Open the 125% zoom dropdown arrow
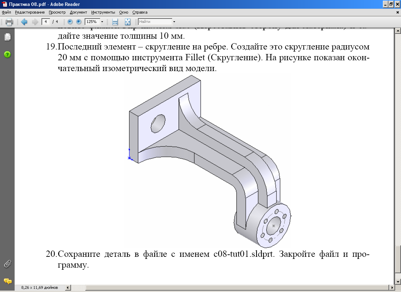 click(x=102, y=22)
